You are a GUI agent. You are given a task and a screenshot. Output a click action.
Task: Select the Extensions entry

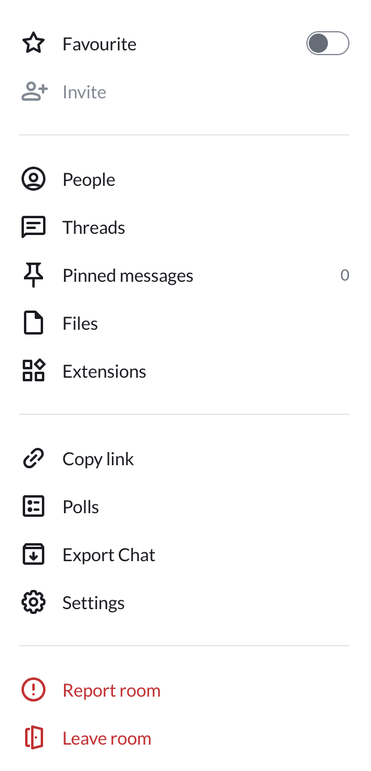[x=184, y=371]
